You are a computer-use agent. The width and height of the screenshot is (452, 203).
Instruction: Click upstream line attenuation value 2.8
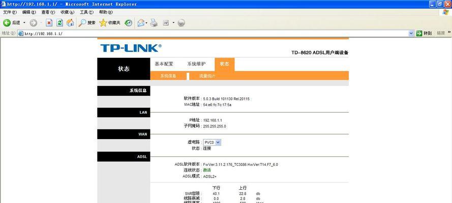[x=243, y=199]
